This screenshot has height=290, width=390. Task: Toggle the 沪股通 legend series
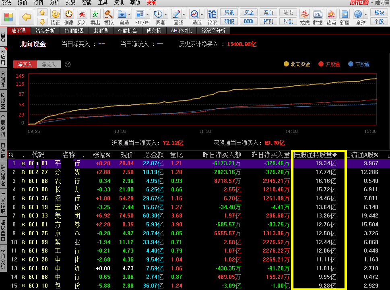point(329,64)
